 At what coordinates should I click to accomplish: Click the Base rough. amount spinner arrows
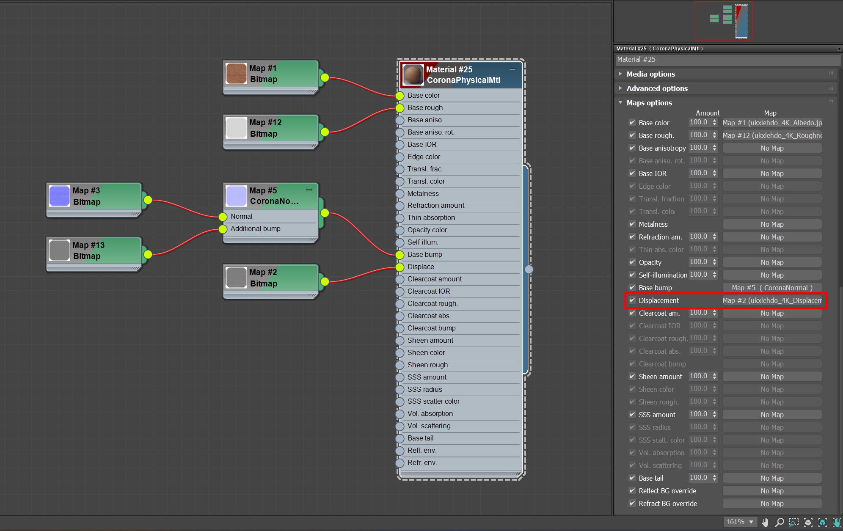(x=714, y=135)
